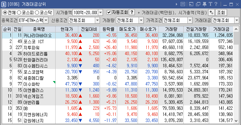Click the 40,150 ask price cell

click(131, 54)
